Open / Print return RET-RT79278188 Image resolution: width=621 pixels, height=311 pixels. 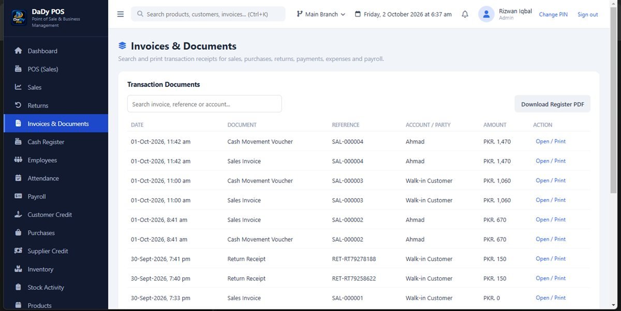click(x=551, y=259)
